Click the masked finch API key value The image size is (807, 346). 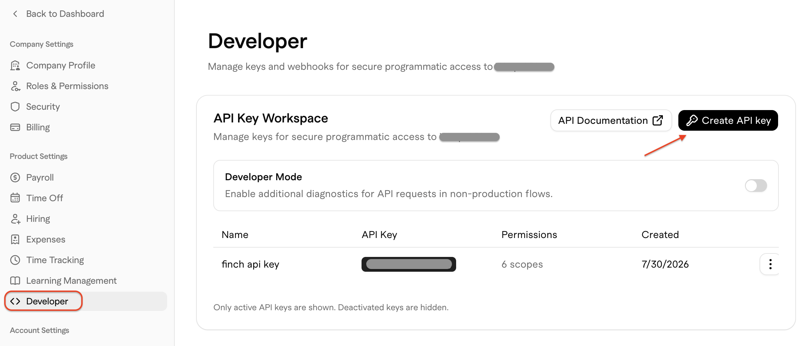coord(409,264)
